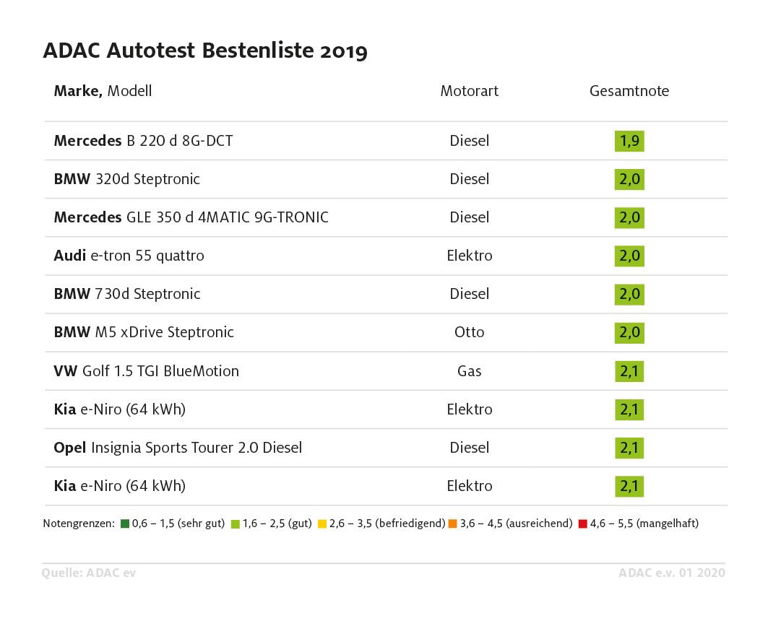Click the 1,9 grade badge
The width and height of the screenshot is (768, 621).
coord(629,141)
